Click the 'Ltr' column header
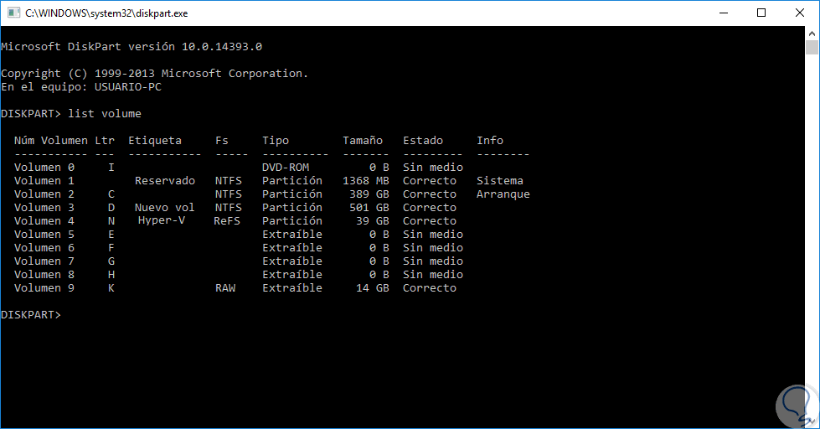 (105, 140)
